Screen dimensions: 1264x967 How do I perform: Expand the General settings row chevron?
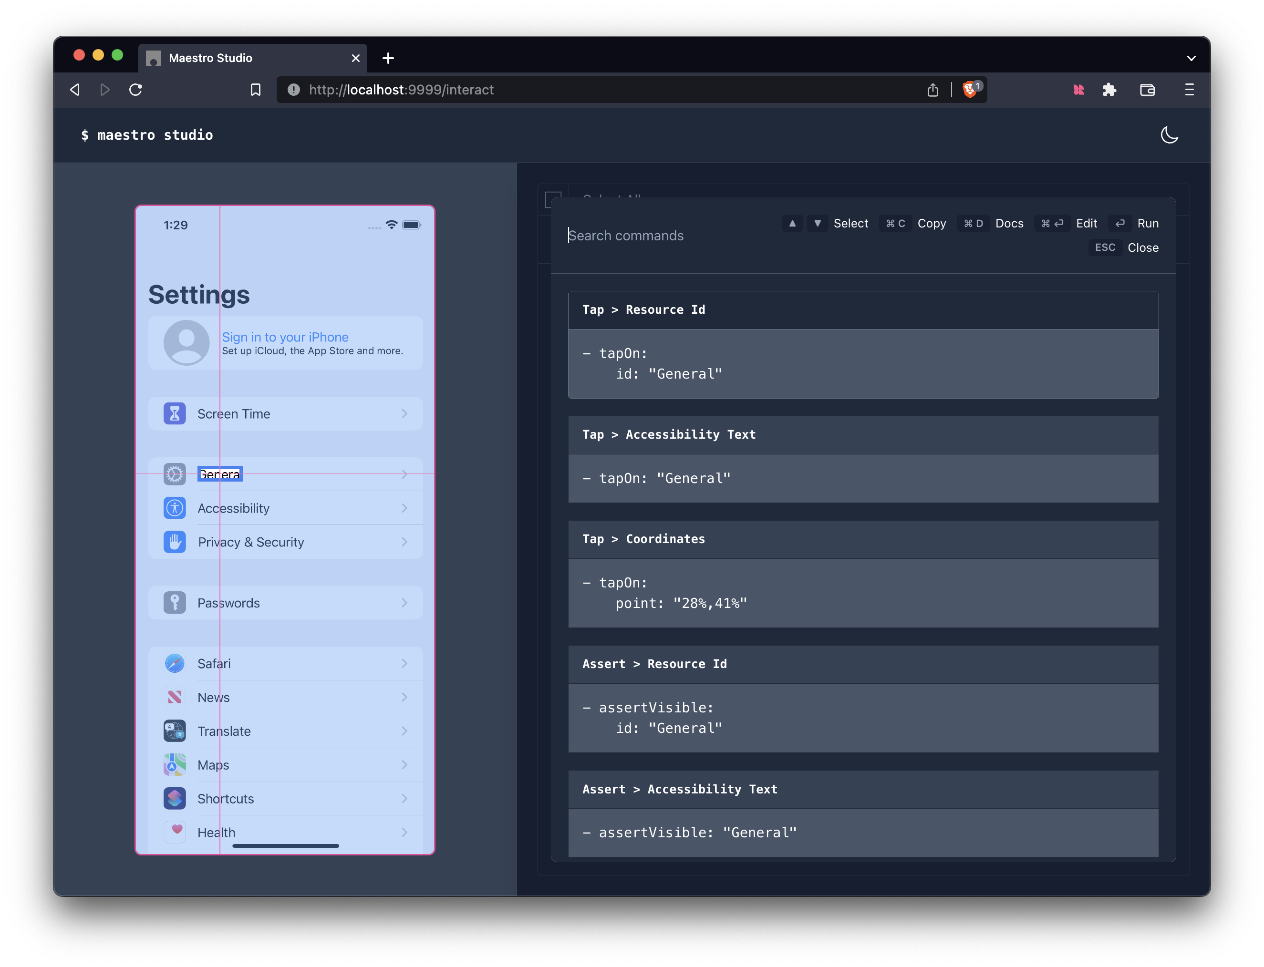pyautogui.click(x=405, y=473)
